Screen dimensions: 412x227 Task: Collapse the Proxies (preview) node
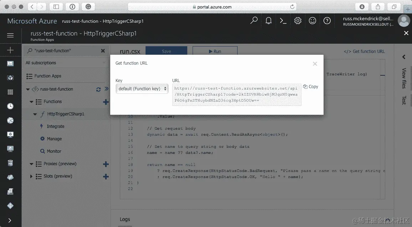(x=31, y=164)
